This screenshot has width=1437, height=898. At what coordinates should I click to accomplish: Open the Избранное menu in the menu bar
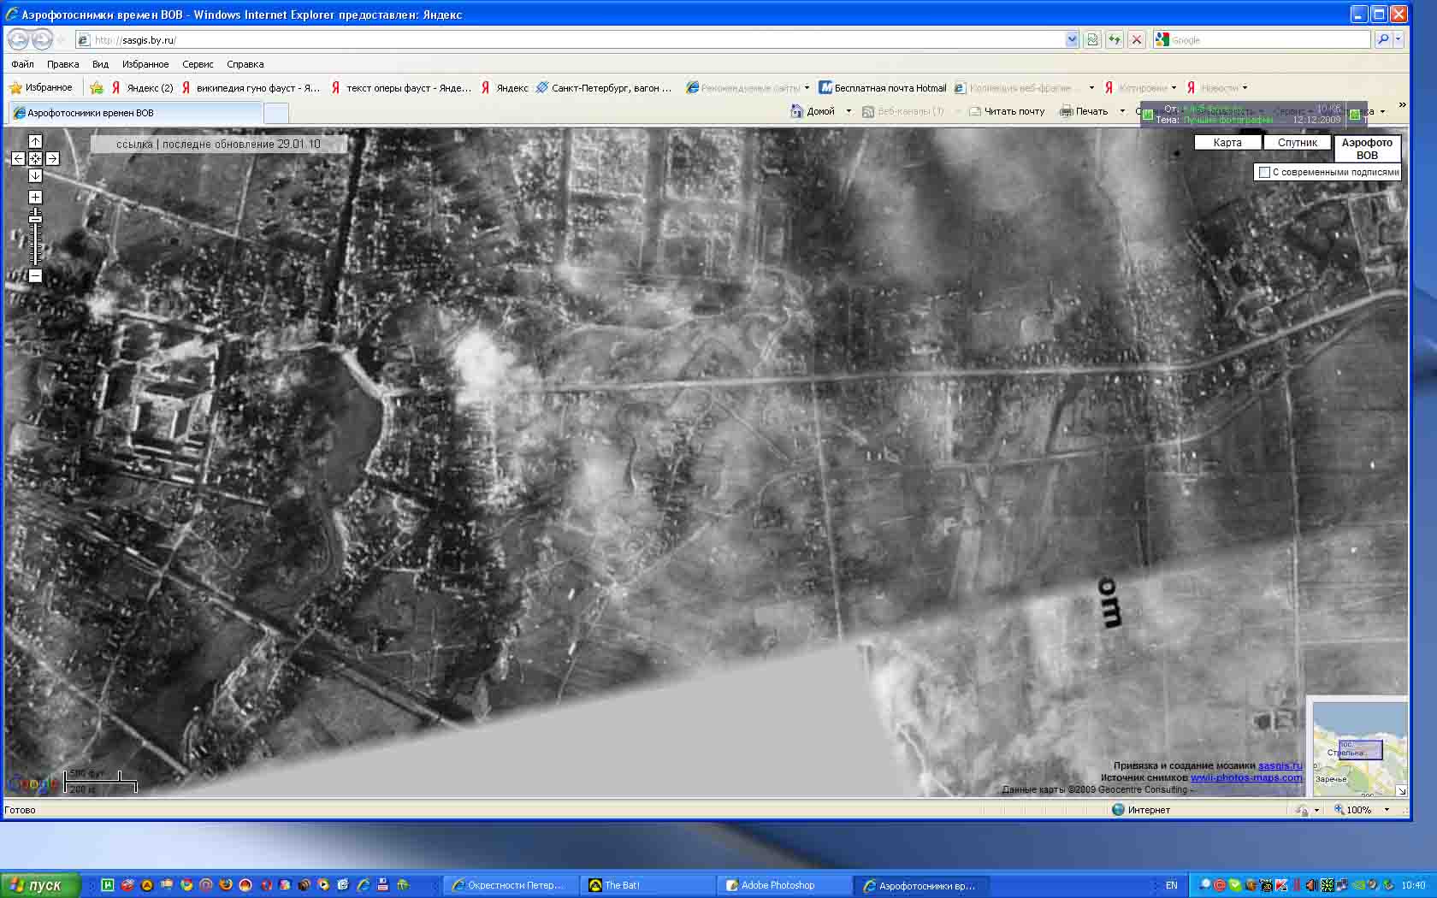145,64
